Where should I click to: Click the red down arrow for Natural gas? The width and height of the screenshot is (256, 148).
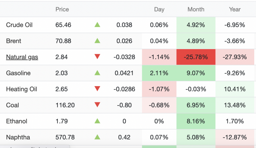tap(97, 57)
